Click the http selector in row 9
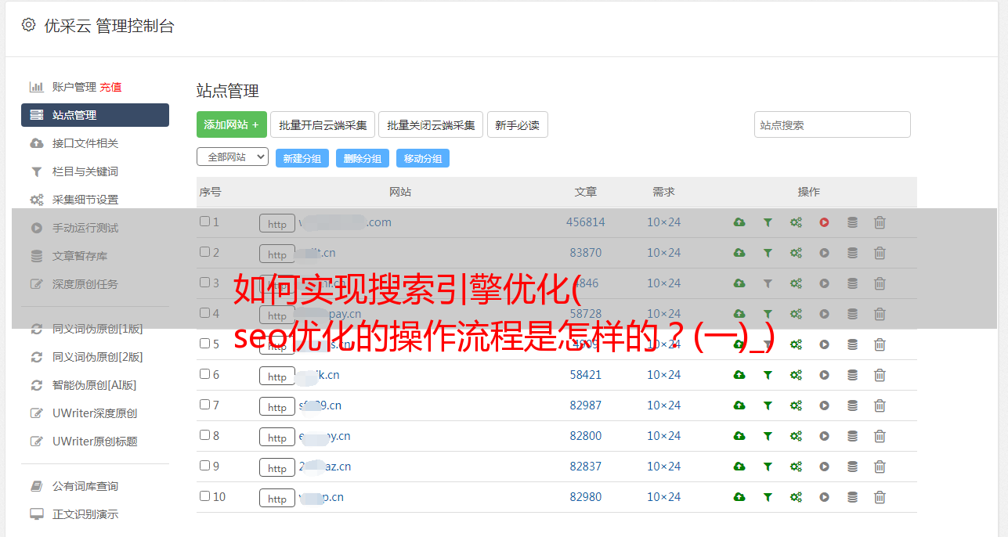Viewport: 1008px width, 537px height. tap(277, 467)
